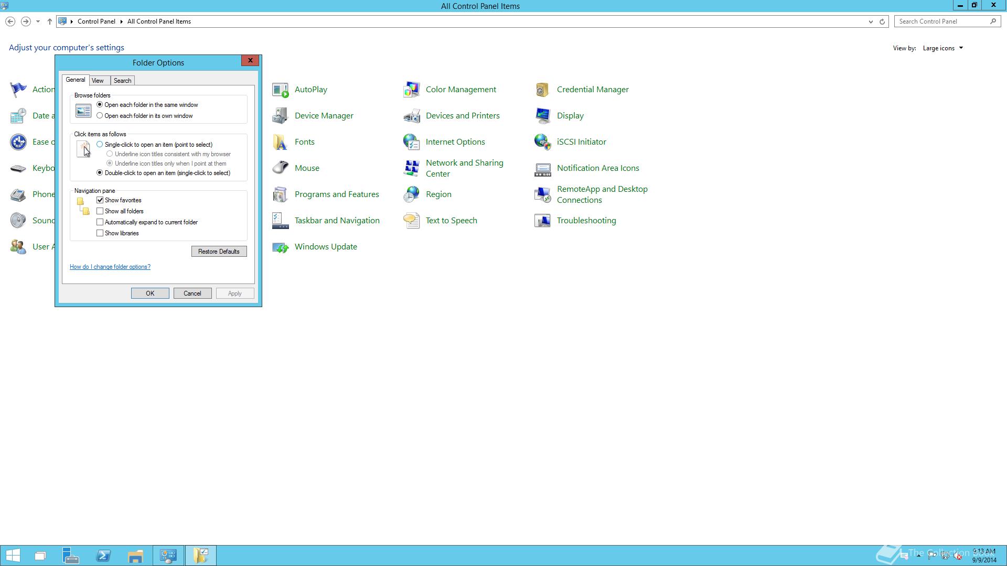Click the Credential Manager icon
The height and width of the screenshot is (566, 1007).
[543, 90]
